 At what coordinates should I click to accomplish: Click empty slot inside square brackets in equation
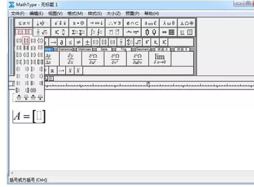(x=39, y=115)
